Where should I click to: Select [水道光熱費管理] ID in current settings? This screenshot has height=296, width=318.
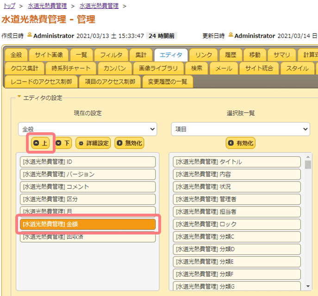pos(87,162)
